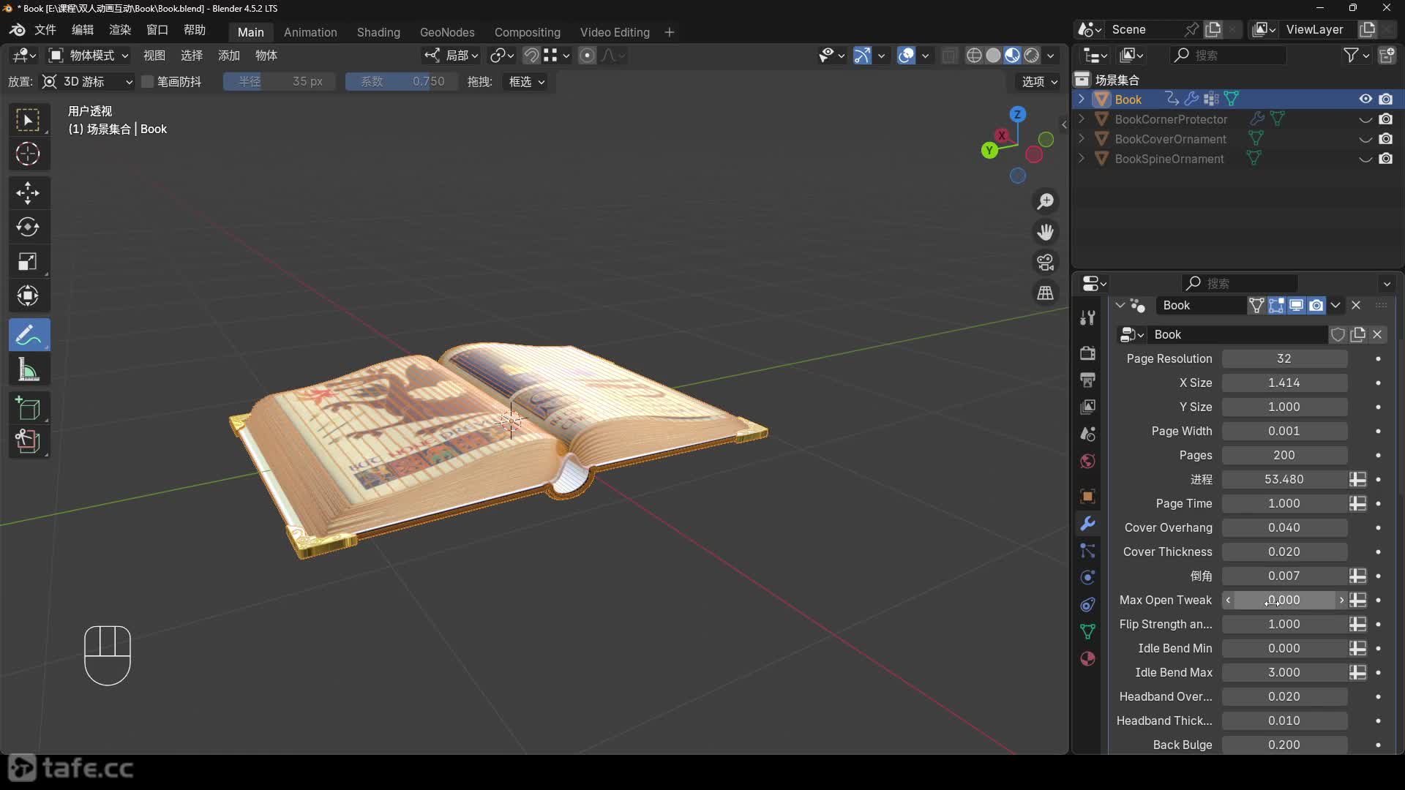
Task: Click the Pages value field
Action: click(1284, 455)
